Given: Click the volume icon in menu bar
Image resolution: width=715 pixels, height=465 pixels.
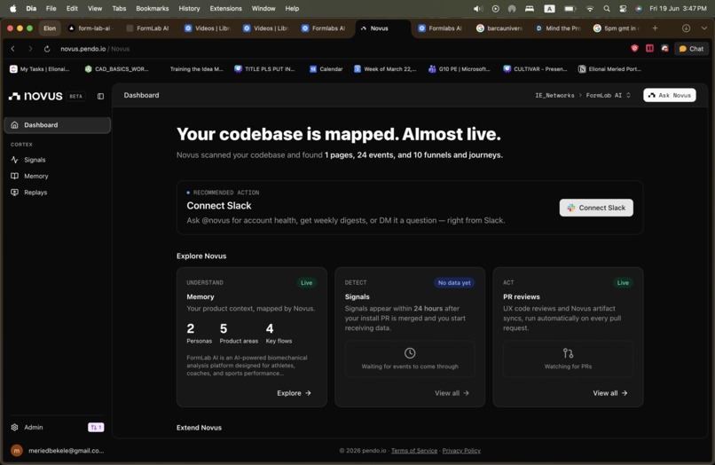Looking at the screenshot, I should point(478,9).
